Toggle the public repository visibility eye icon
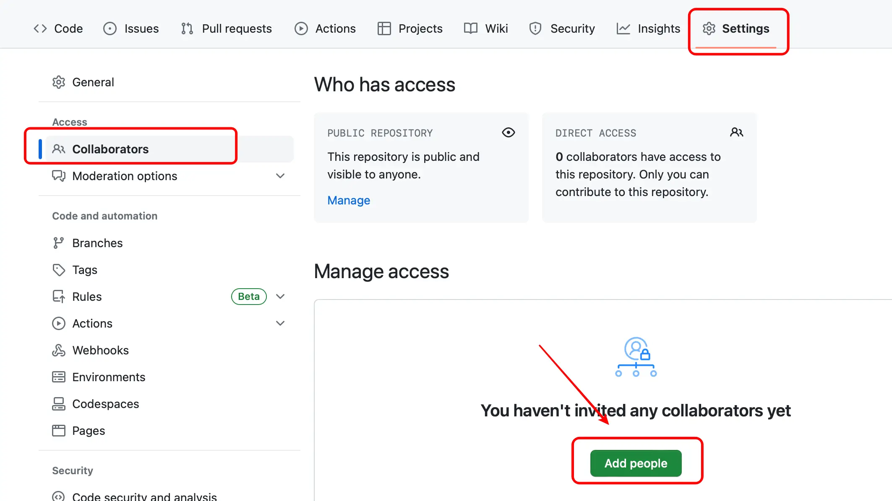This screenshot has height=501, width=892. [509, 132]
